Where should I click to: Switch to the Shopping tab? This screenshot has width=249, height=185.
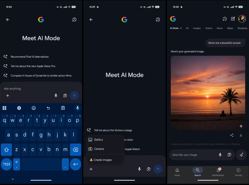pyautogui.click(x=242, y=28)
